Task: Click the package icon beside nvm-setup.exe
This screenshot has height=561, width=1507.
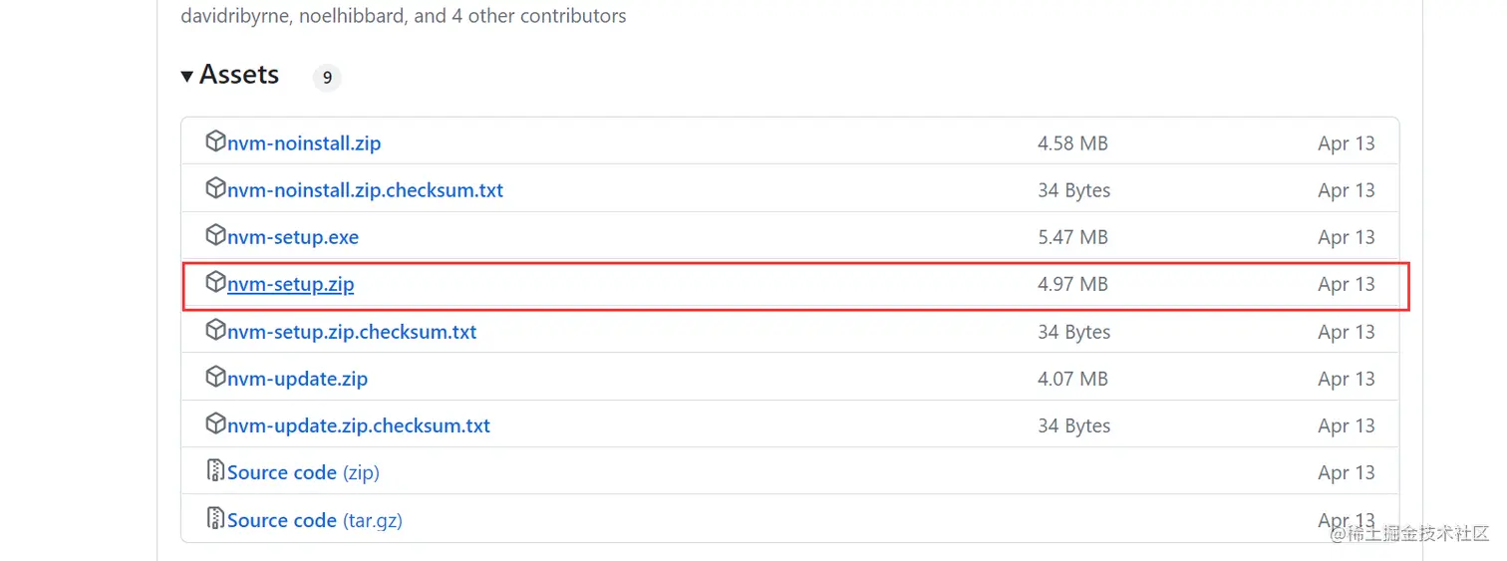Action: 215,235
